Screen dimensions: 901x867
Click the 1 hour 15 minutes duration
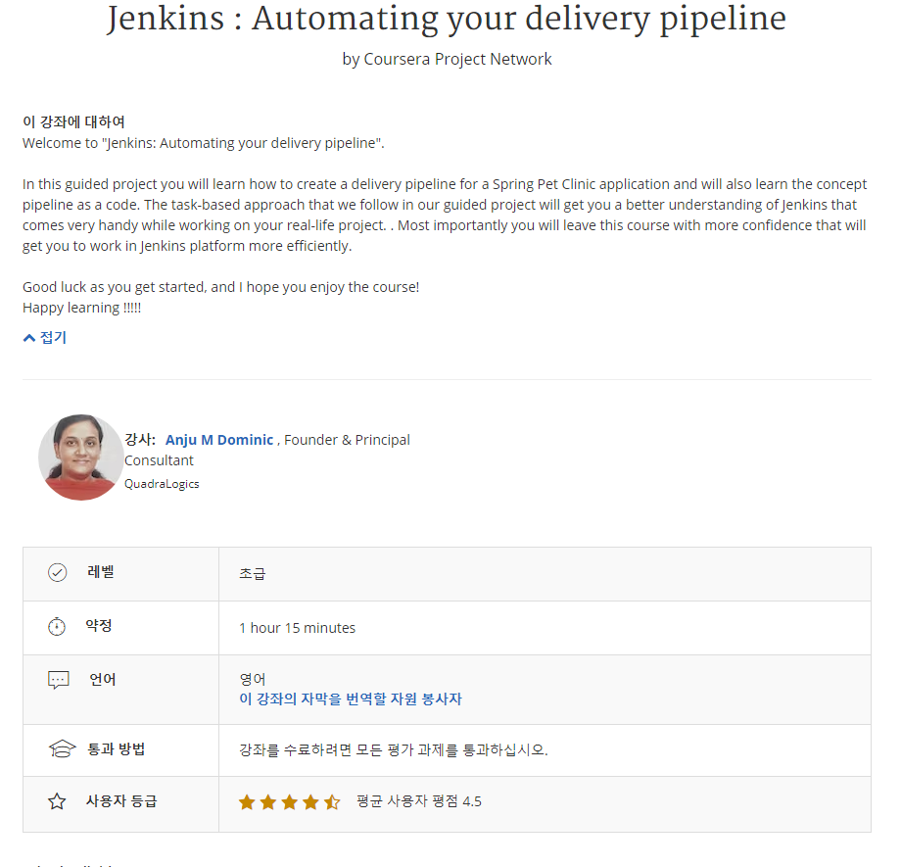pos(298,628)
